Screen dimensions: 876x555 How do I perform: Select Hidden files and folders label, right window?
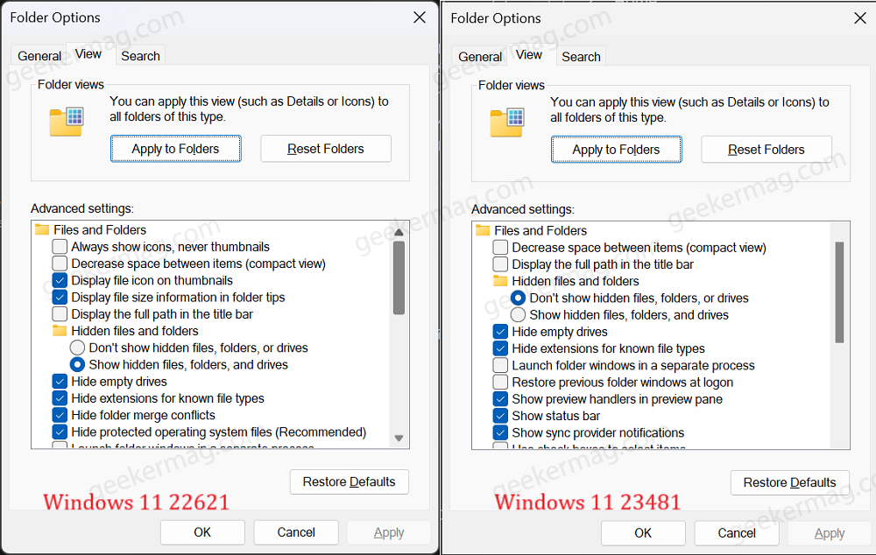point(576,281)
